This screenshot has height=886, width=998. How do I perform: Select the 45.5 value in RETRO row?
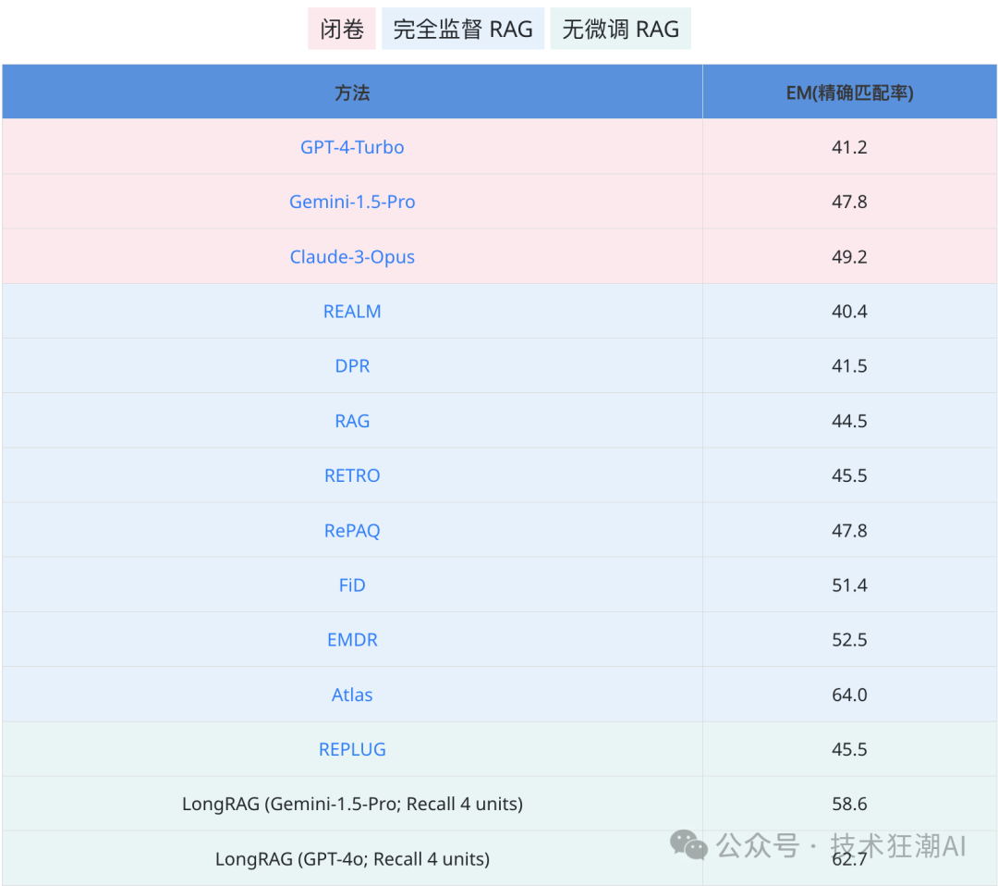[x=850, y=475]
